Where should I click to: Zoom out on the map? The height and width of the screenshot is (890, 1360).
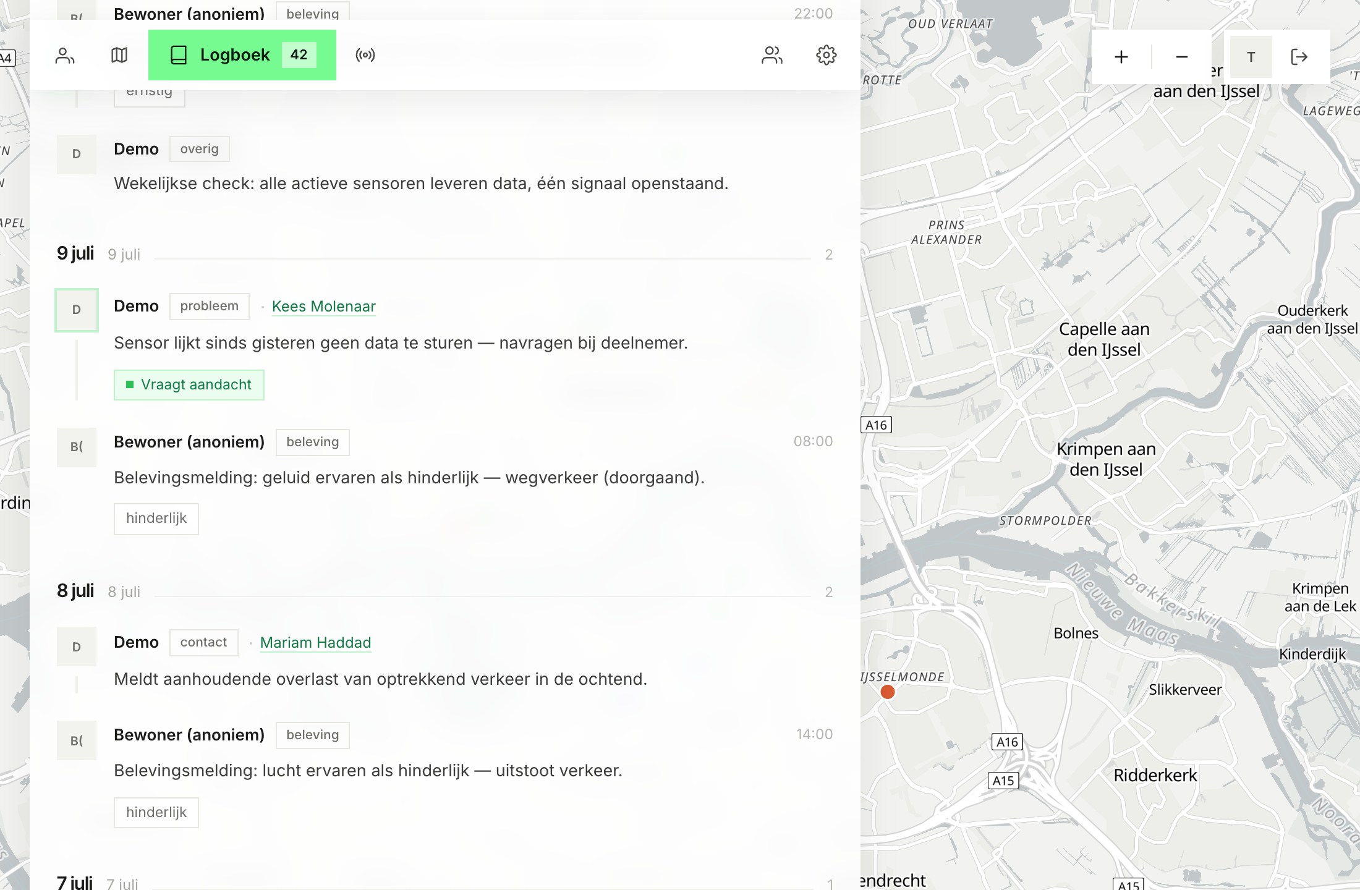tap(1182, 57)
